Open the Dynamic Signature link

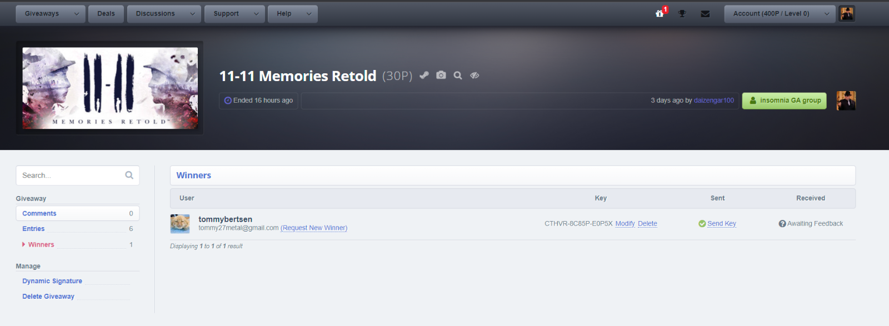(52, 281)
